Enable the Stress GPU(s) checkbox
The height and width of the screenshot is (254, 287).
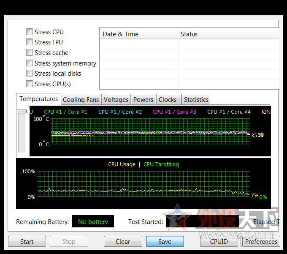coord(30,84)
